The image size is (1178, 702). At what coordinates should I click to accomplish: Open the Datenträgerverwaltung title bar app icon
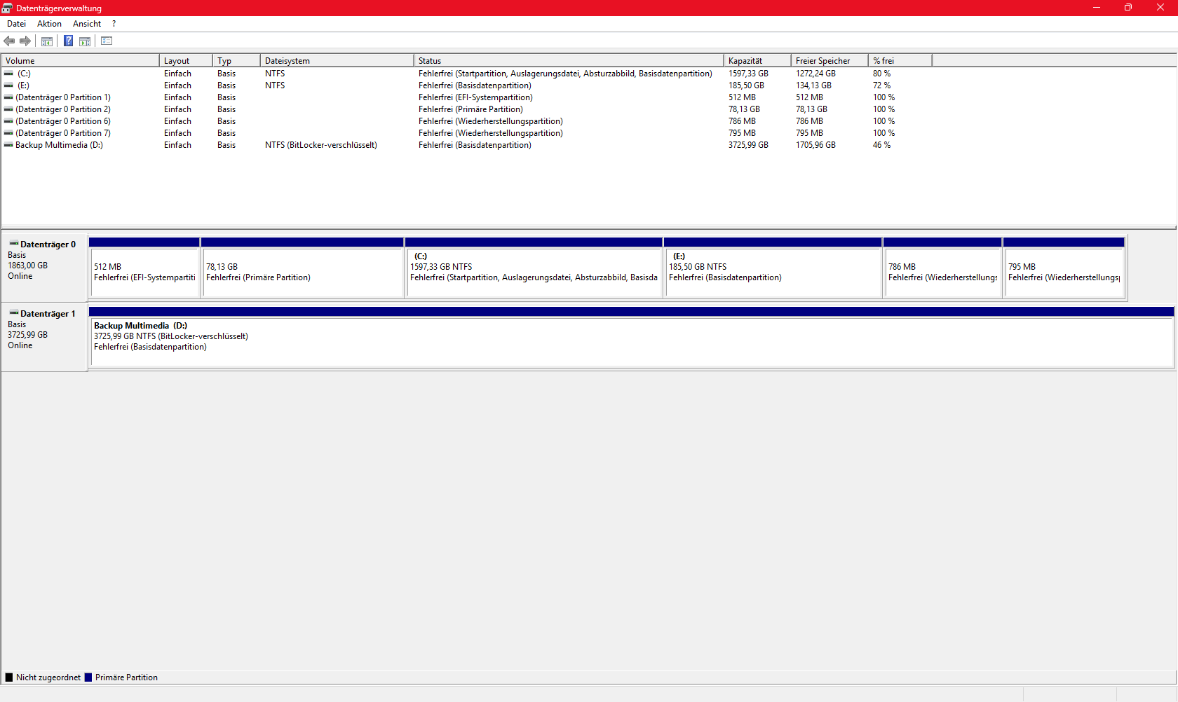(x=7, y=8)
